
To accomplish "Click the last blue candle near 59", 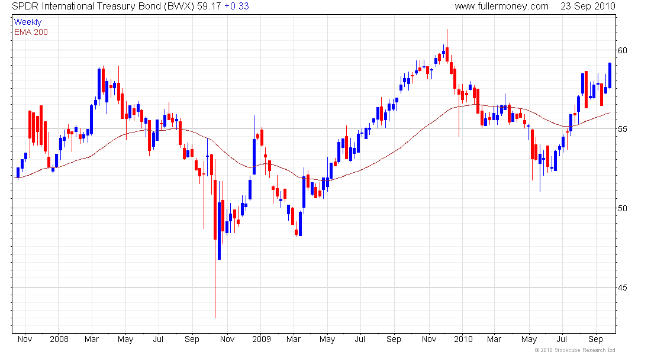I will pos(610,75).
